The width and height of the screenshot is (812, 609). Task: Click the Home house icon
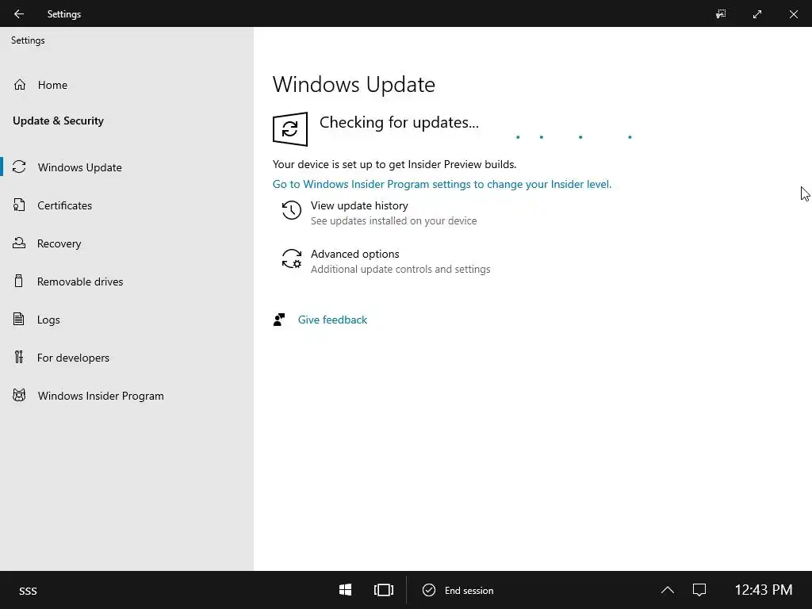click(20, 84)
